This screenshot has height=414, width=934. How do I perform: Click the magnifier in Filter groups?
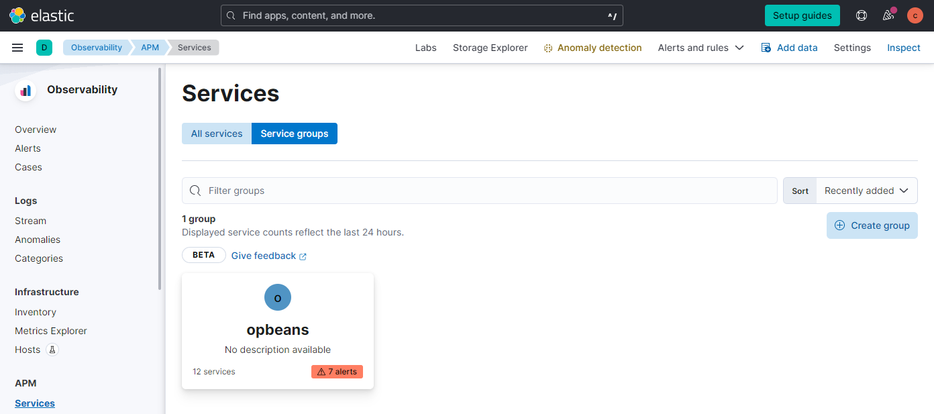coord(195,191)
